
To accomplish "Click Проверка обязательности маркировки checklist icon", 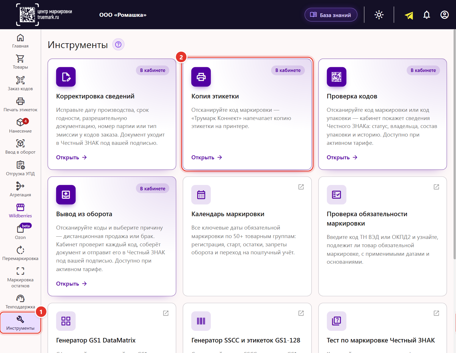I will coord(336,195).
